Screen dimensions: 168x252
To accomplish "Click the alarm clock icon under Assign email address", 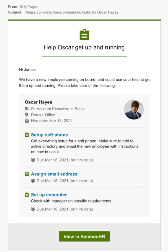I will (x=33, y=181).
